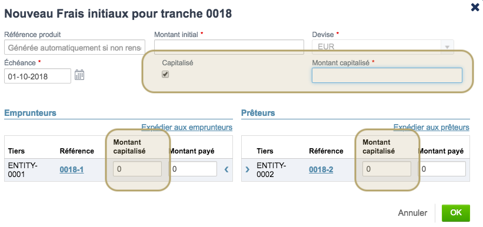Click Montant payé field for ENTITY-0002
The width and height of the screenshot is (483, 227).
443,169
